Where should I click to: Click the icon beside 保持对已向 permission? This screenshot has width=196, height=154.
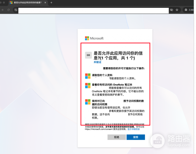pos(88,102)
